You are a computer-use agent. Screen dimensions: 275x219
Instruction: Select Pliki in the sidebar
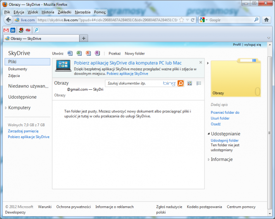pyautogui.click(x=27, y=62)
